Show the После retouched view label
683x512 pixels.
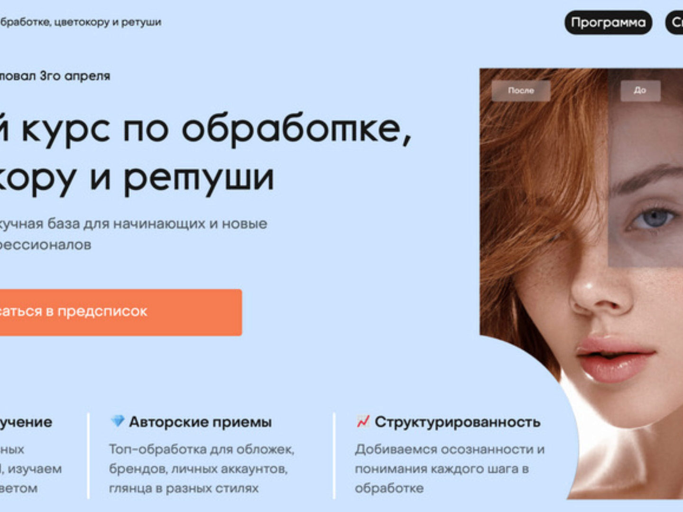521,91
